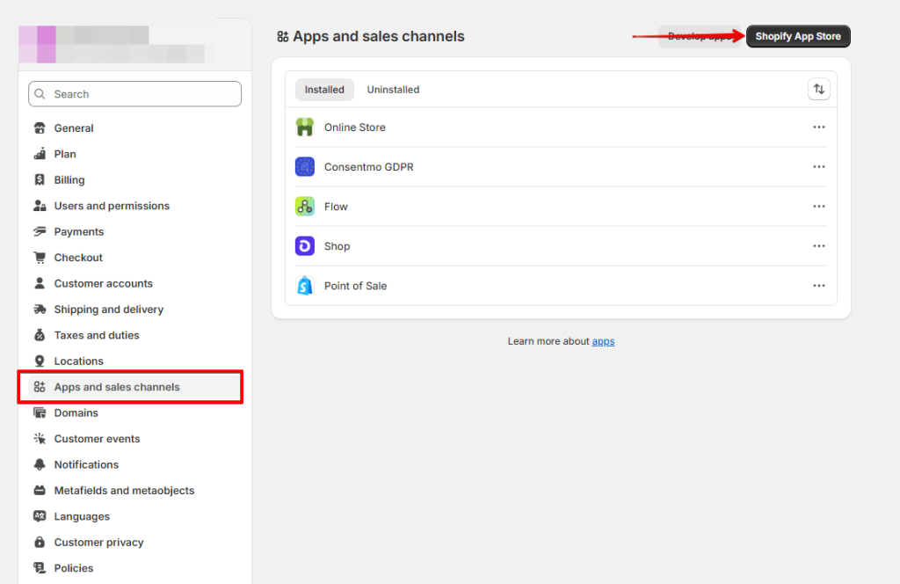Navigate to Users and permissions
The image size is (900, 584).
tap(112, 206)
